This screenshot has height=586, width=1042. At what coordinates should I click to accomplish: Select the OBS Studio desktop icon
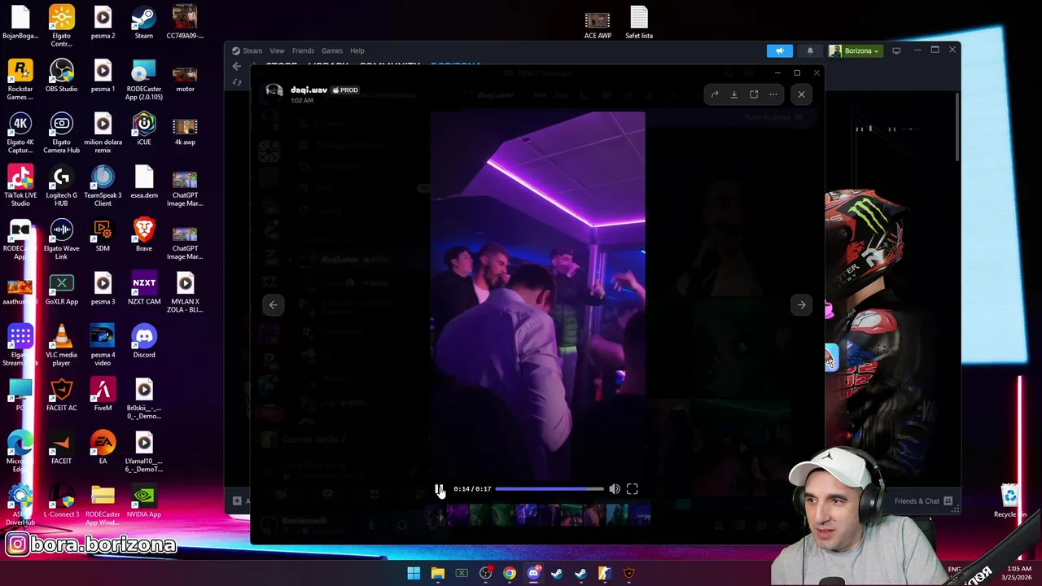point(62,76)
